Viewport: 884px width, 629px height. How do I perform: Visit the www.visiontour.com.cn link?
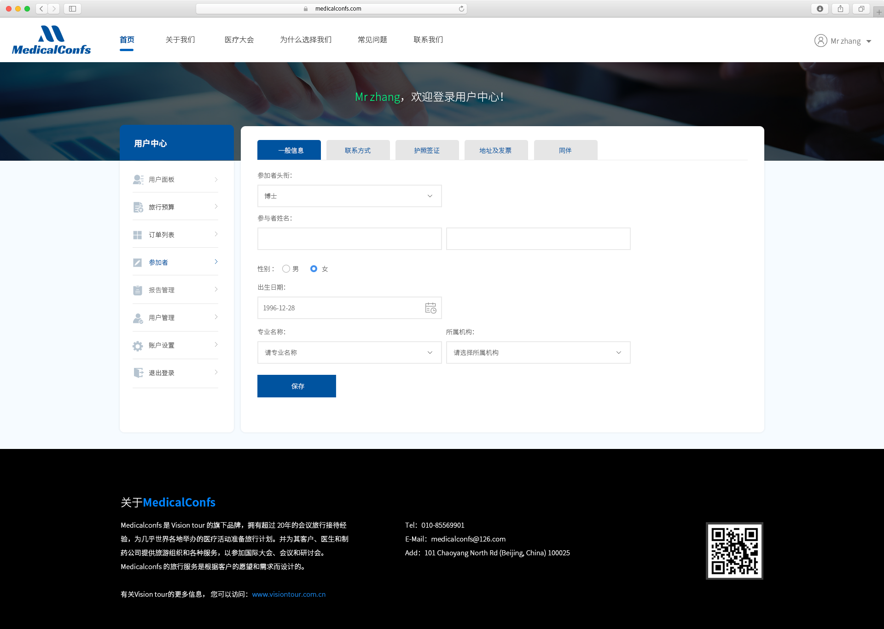click(x=289, y=594)
